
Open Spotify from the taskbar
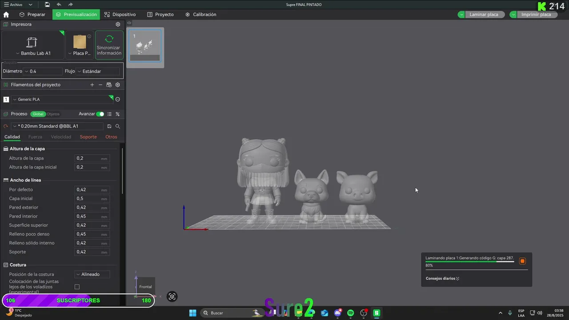coord(350,313)
